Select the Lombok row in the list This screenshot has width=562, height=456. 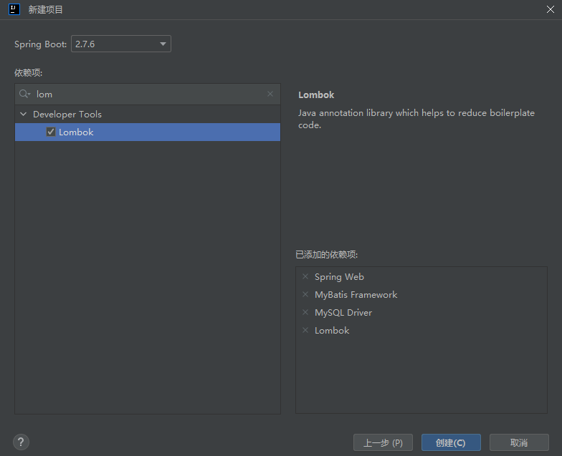[x=148, y=132]
